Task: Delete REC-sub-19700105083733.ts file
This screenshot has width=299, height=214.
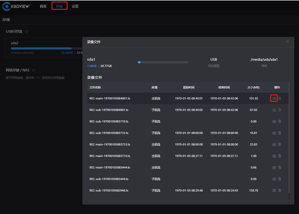Action: (280, 133)
